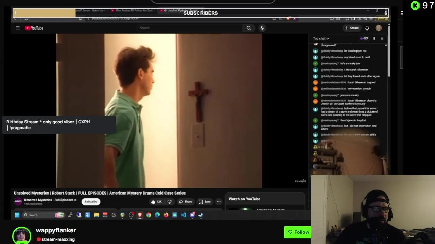Open the stream-maxxing category link
Viewport: 435px width, 244px height.
[x=58, y=239]
